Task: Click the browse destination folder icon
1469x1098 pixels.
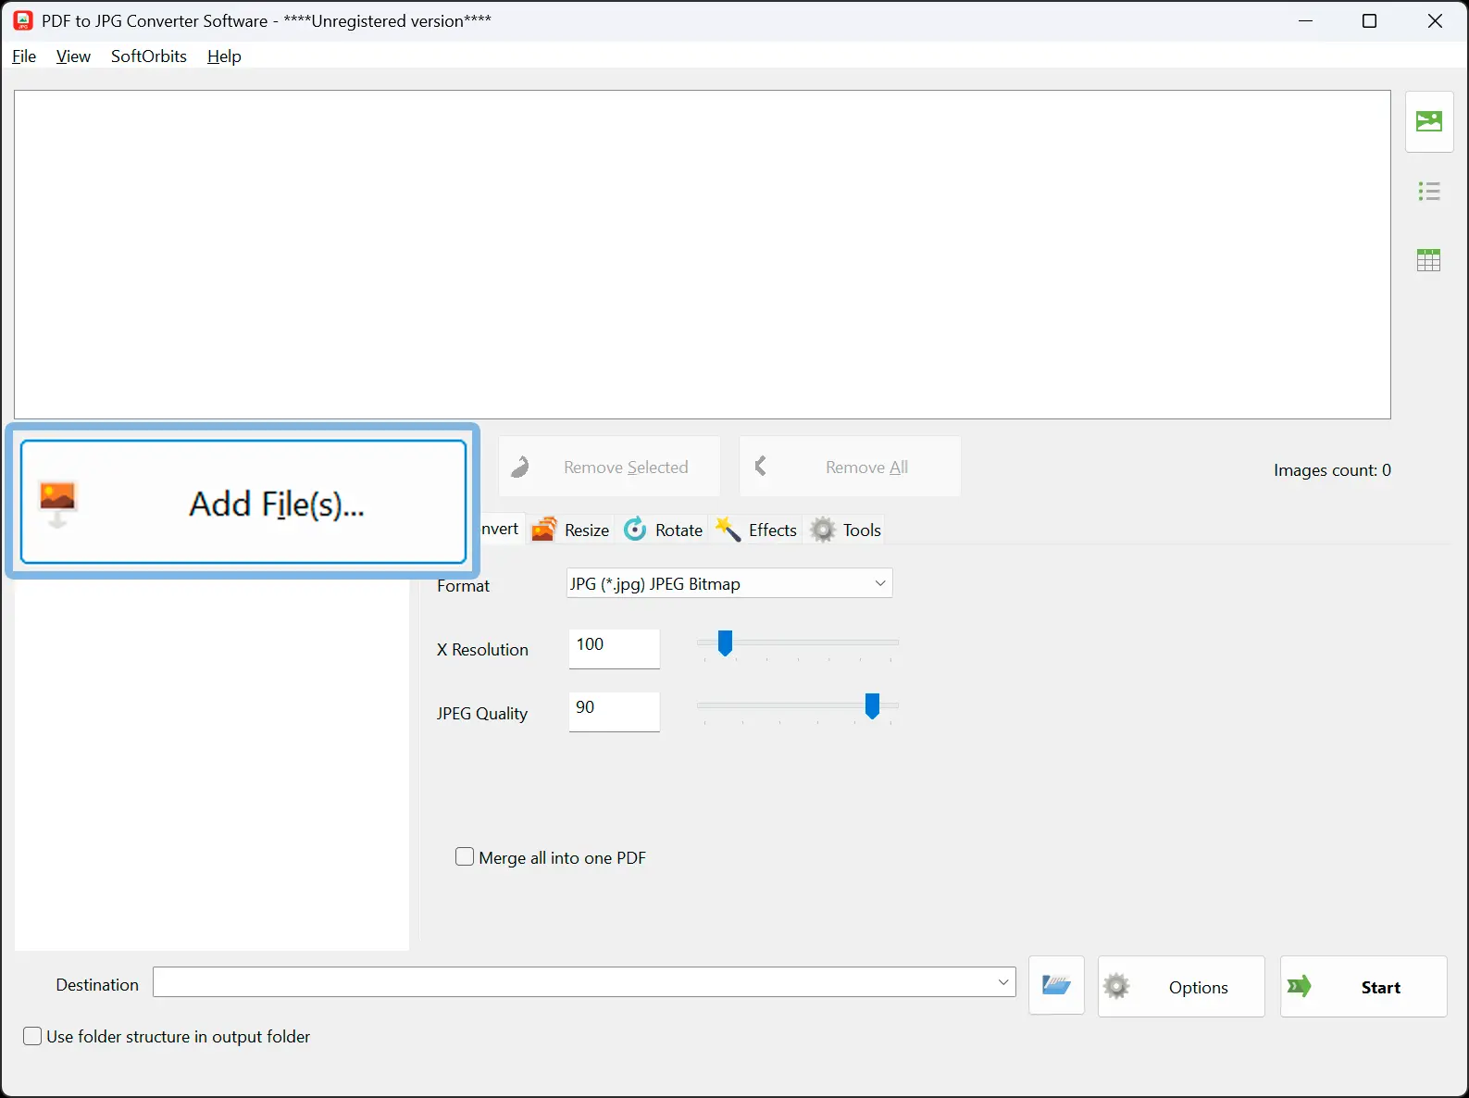Action: point(1056,986)
